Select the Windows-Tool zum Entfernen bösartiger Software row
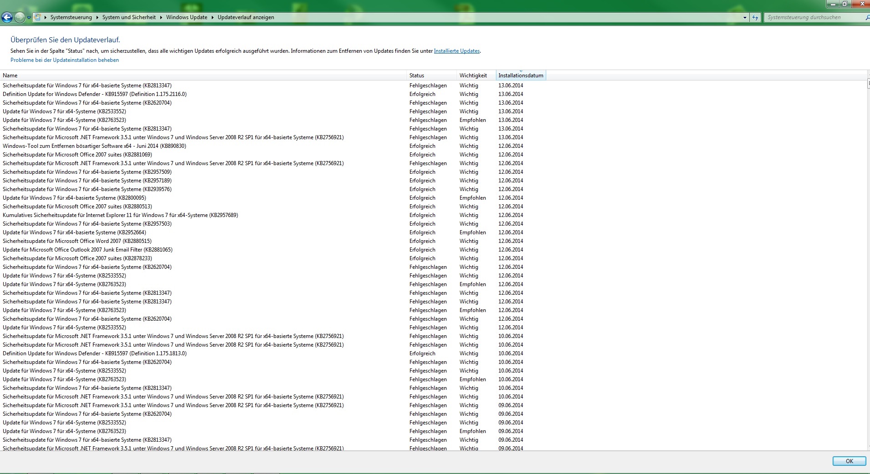This screenshot has height=474, width=870. coord(94,146)
